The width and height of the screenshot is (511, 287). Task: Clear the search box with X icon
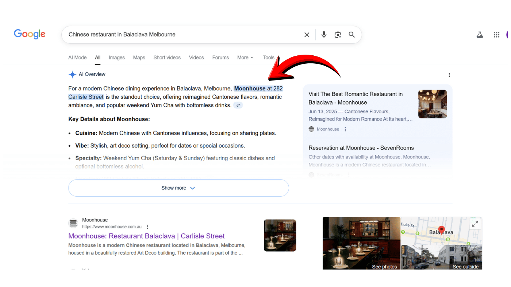[307, 35]
